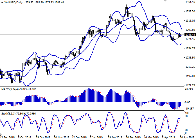Click the small triangle icon beside XAUUSD title
Screen dimensions: 196x140
2,3
